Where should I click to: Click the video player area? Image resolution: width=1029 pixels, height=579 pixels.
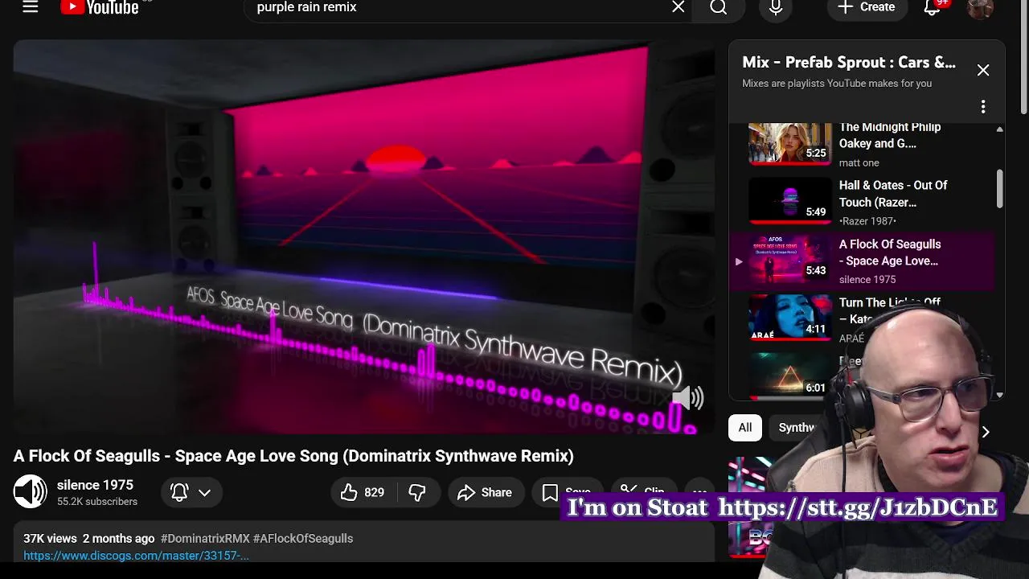click(x=363, y=237)
